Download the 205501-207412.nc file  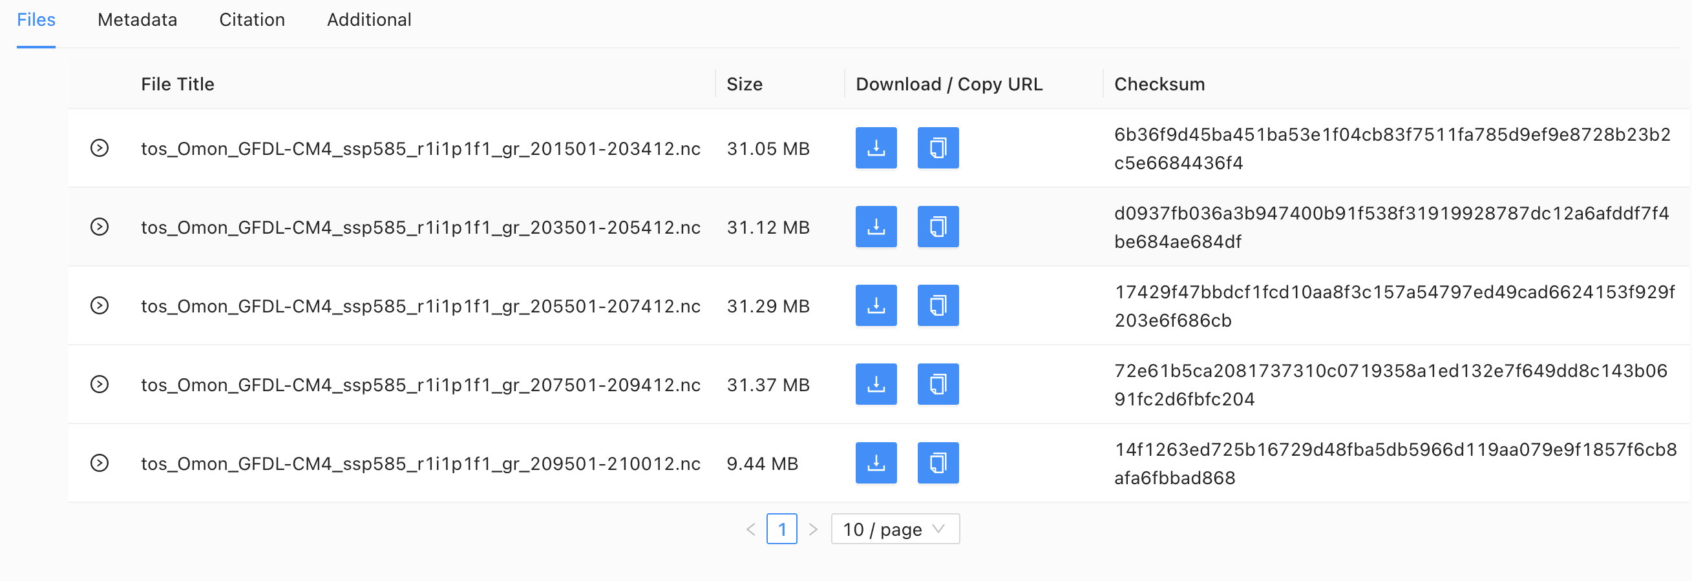pyautogui.click(x=876, y=305)
